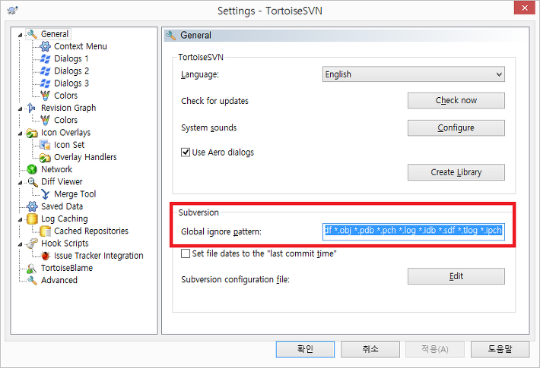Select Issue Tracker Integration tree entry
540x368 pixels.
coord(99,256)
